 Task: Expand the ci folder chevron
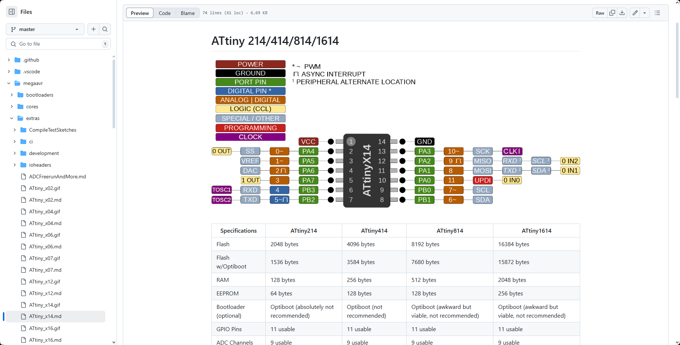coord(15,142)
